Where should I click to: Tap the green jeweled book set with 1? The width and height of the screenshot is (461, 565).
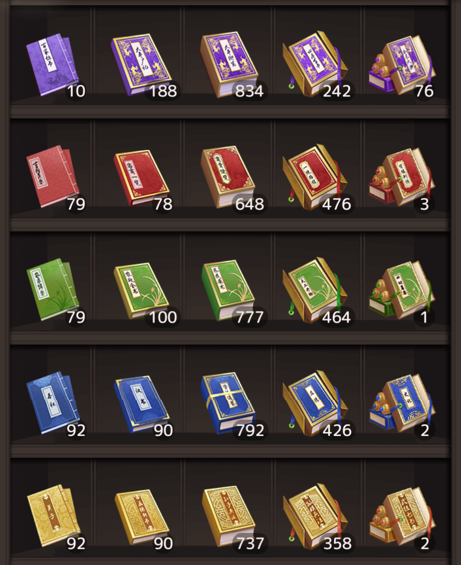(402, 291)
